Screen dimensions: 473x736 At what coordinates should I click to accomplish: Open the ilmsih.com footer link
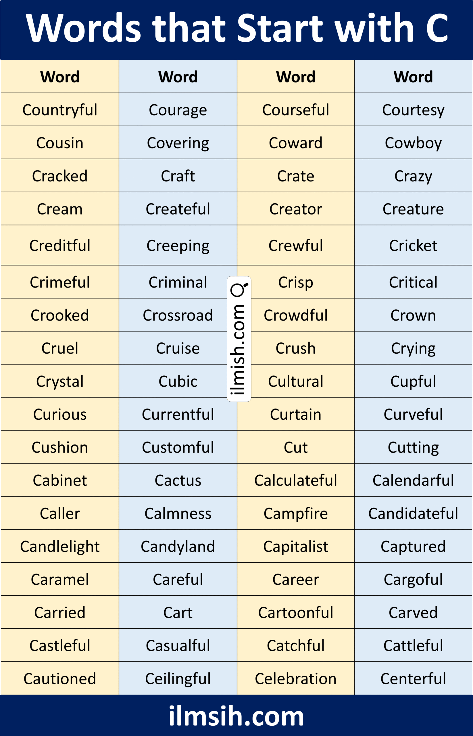click(x=236, y=716)
